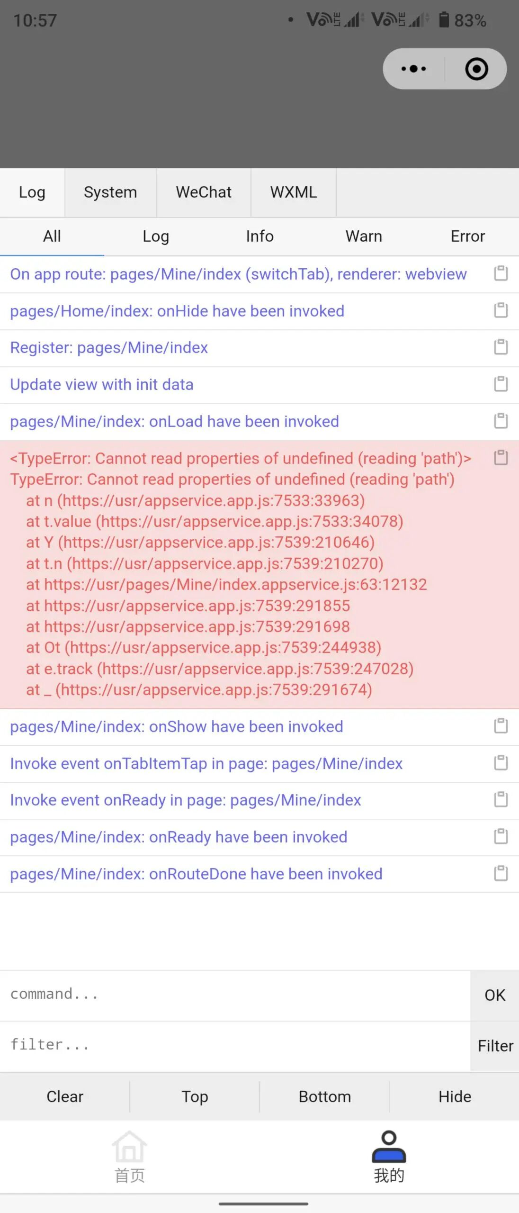Go to the 首页 home tab icon

click(129, 1146)
